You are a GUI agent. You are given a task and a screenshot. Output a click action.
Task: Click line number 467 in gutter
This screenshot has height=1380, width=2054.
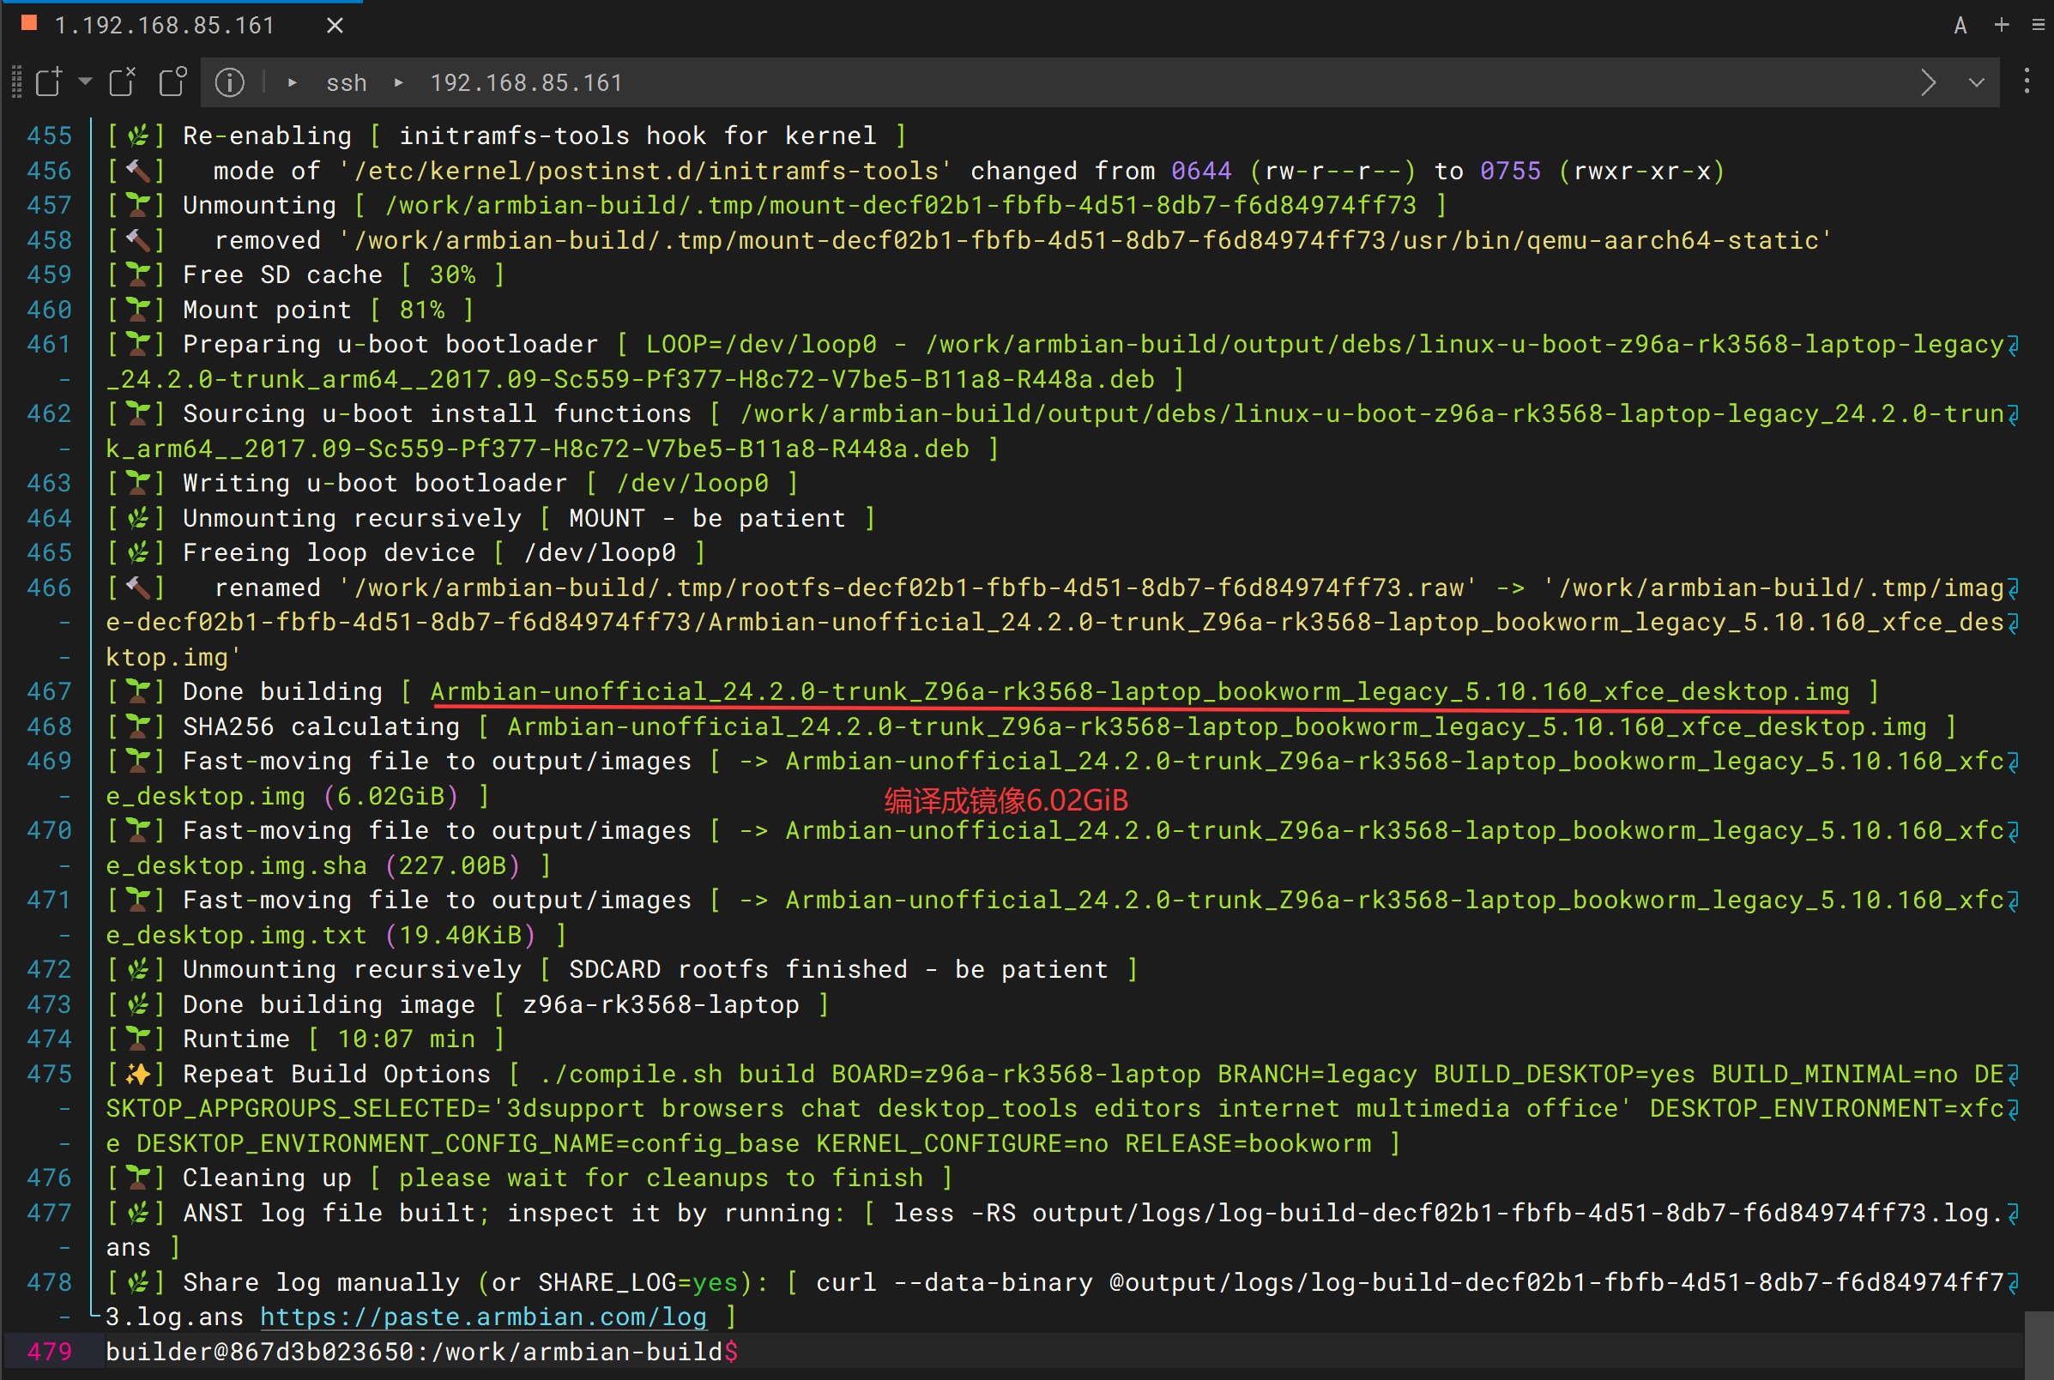click(x=49, y=692)
